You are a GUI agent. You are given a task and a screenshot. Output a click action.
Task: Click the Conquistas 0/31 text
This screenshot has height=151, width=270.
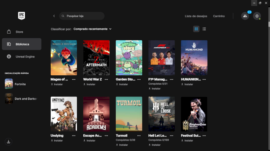tap(158, 84)
